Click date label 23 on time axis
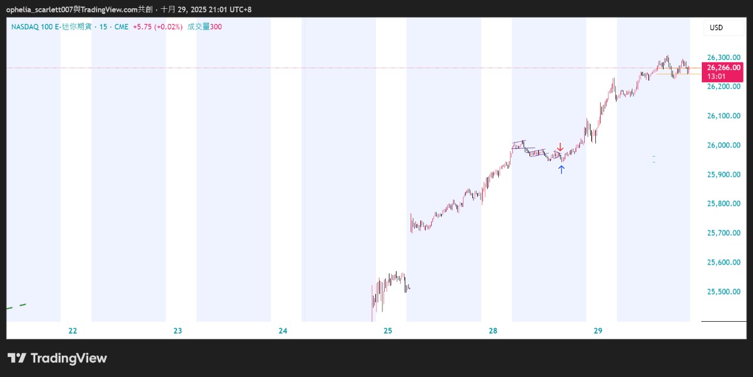 (178, 331)
